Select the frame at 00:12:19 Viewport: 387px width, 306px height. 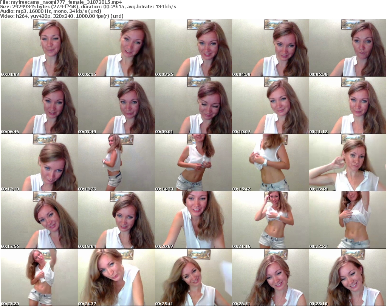tap(39, 163)
